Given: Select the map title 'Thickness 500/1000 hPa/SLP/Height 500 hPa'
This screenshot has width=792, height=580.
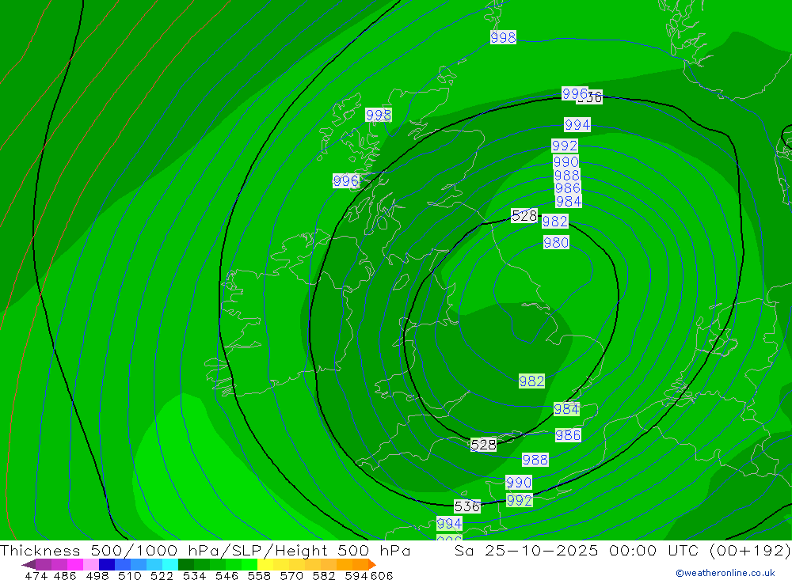Looking at the screenshot, I should [205, 550].
